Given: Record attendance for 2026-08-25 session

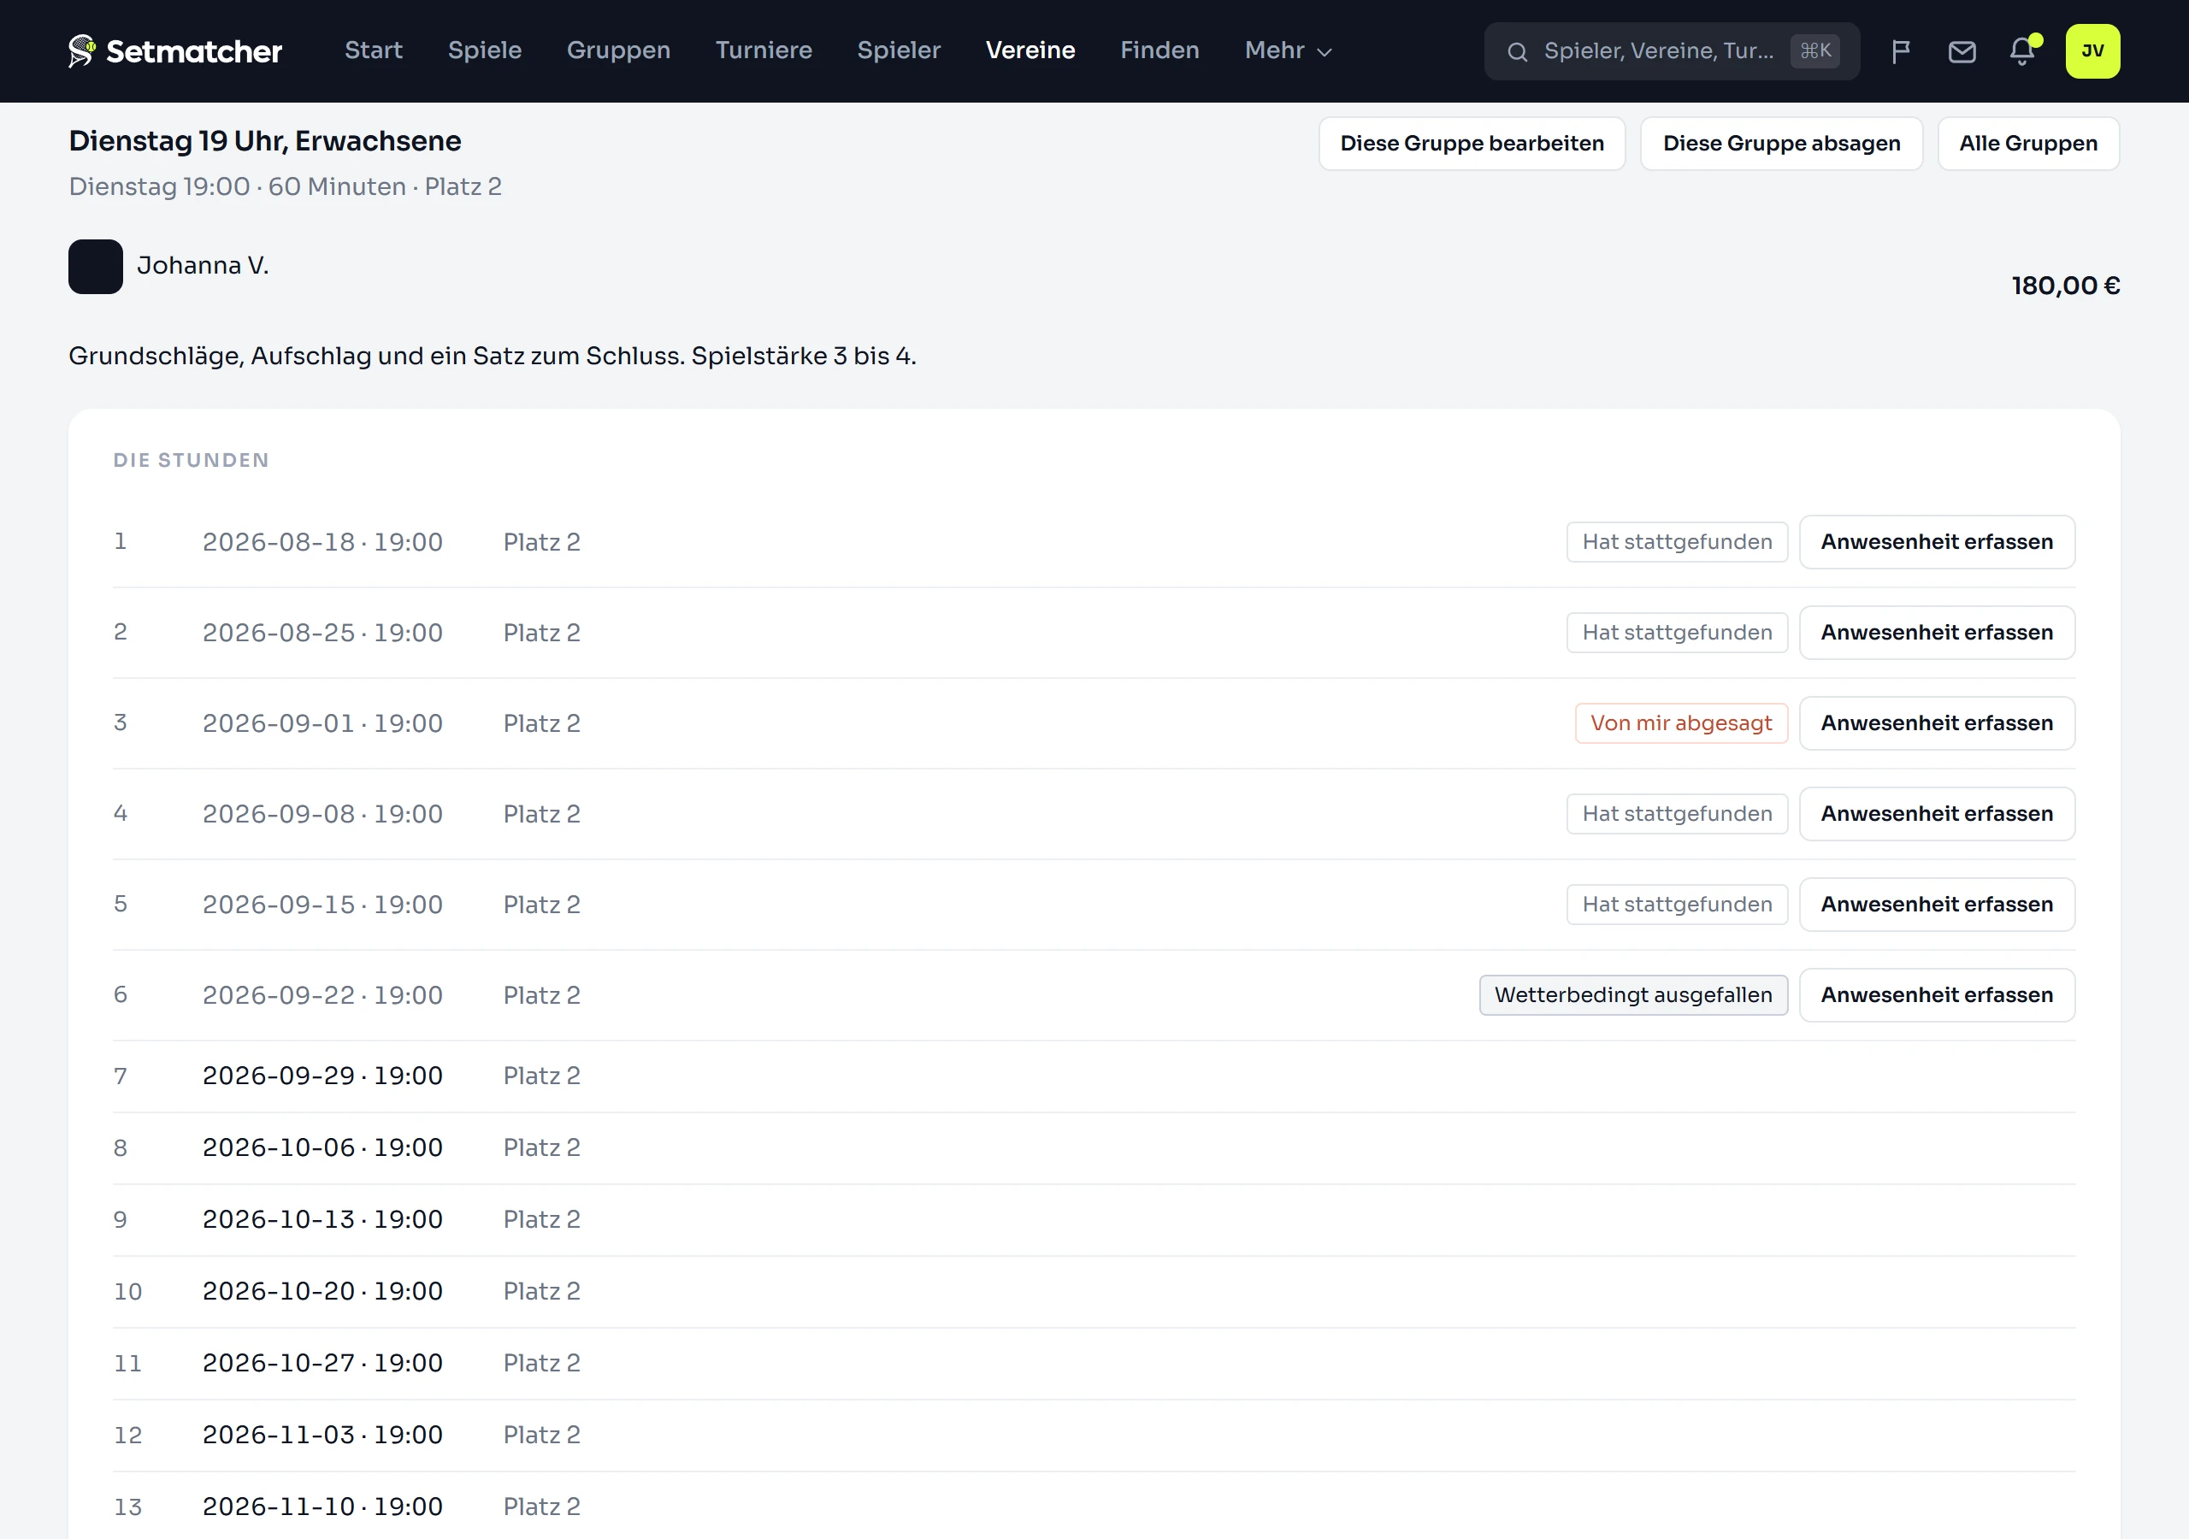Looking at the screenshot, I should point(1937,634).
